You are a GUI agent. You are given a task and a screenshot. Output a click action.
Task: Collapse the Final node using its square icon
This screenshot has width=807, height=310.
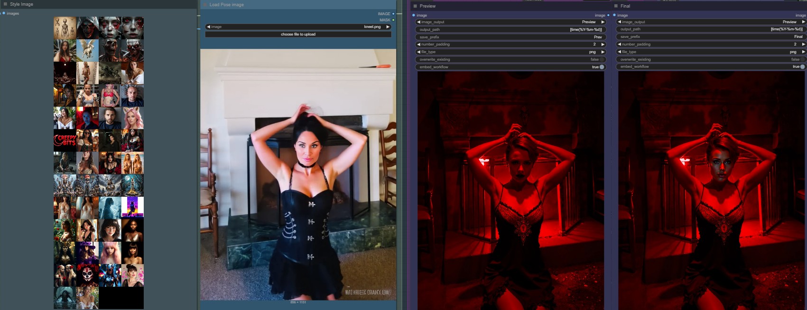coord(616,6)
